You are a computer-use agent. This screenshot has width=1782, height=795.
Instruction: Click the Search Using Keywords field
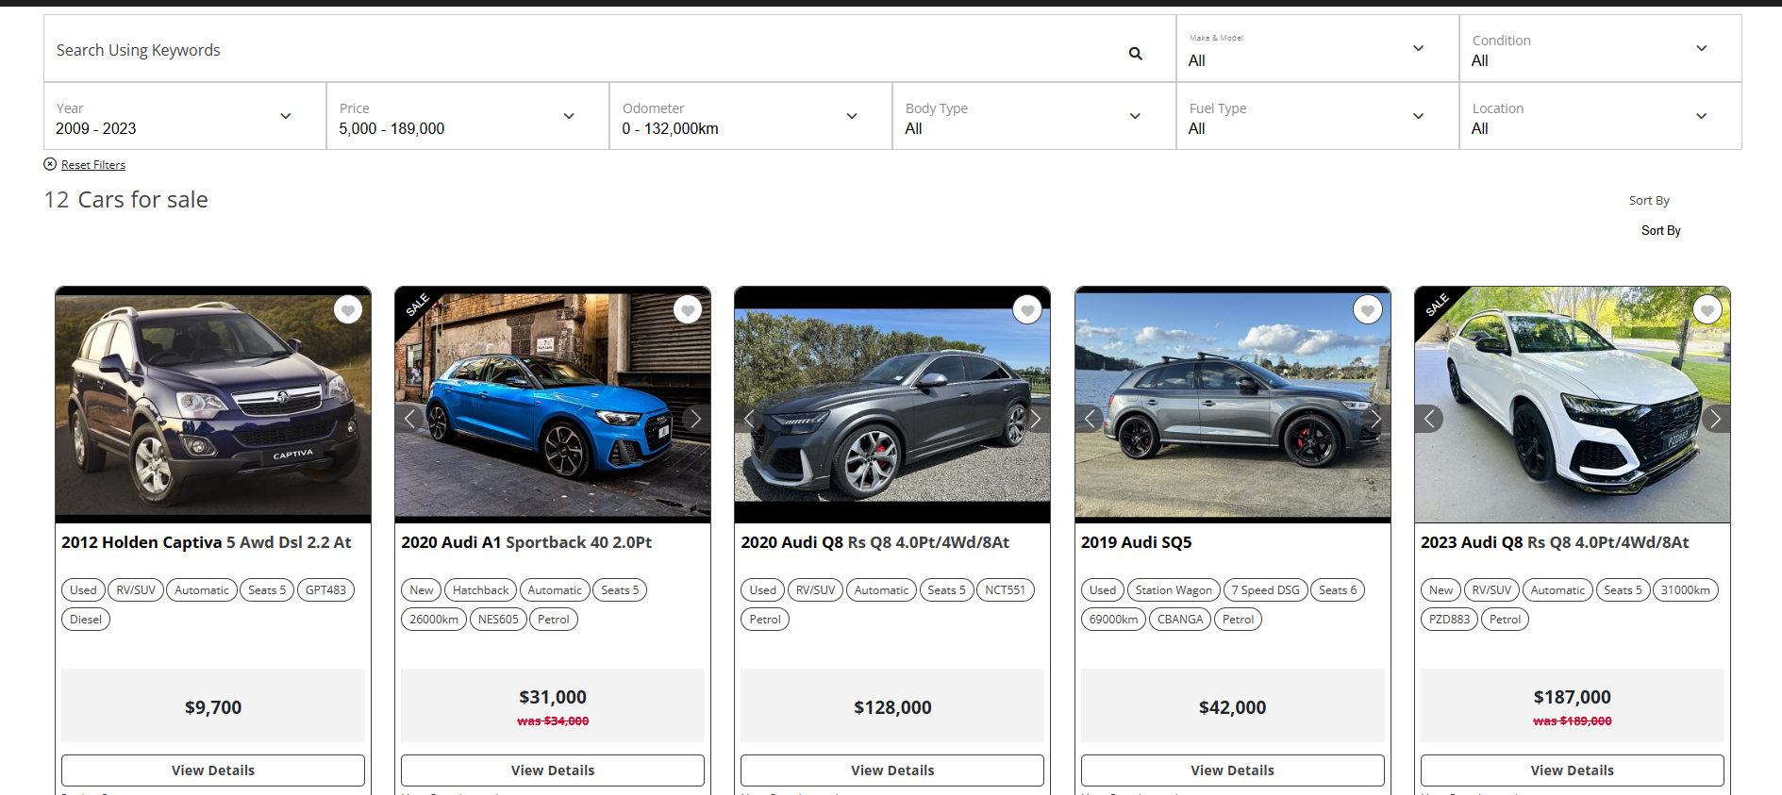click(585, 50)
